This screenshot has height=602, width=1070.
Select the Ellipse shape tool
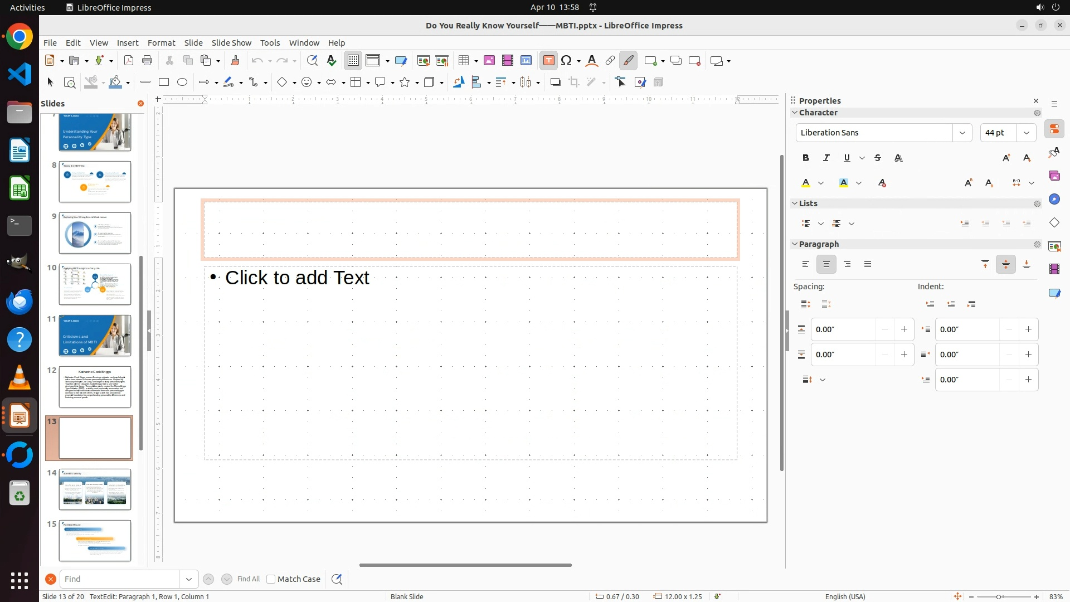coord(182,82)
